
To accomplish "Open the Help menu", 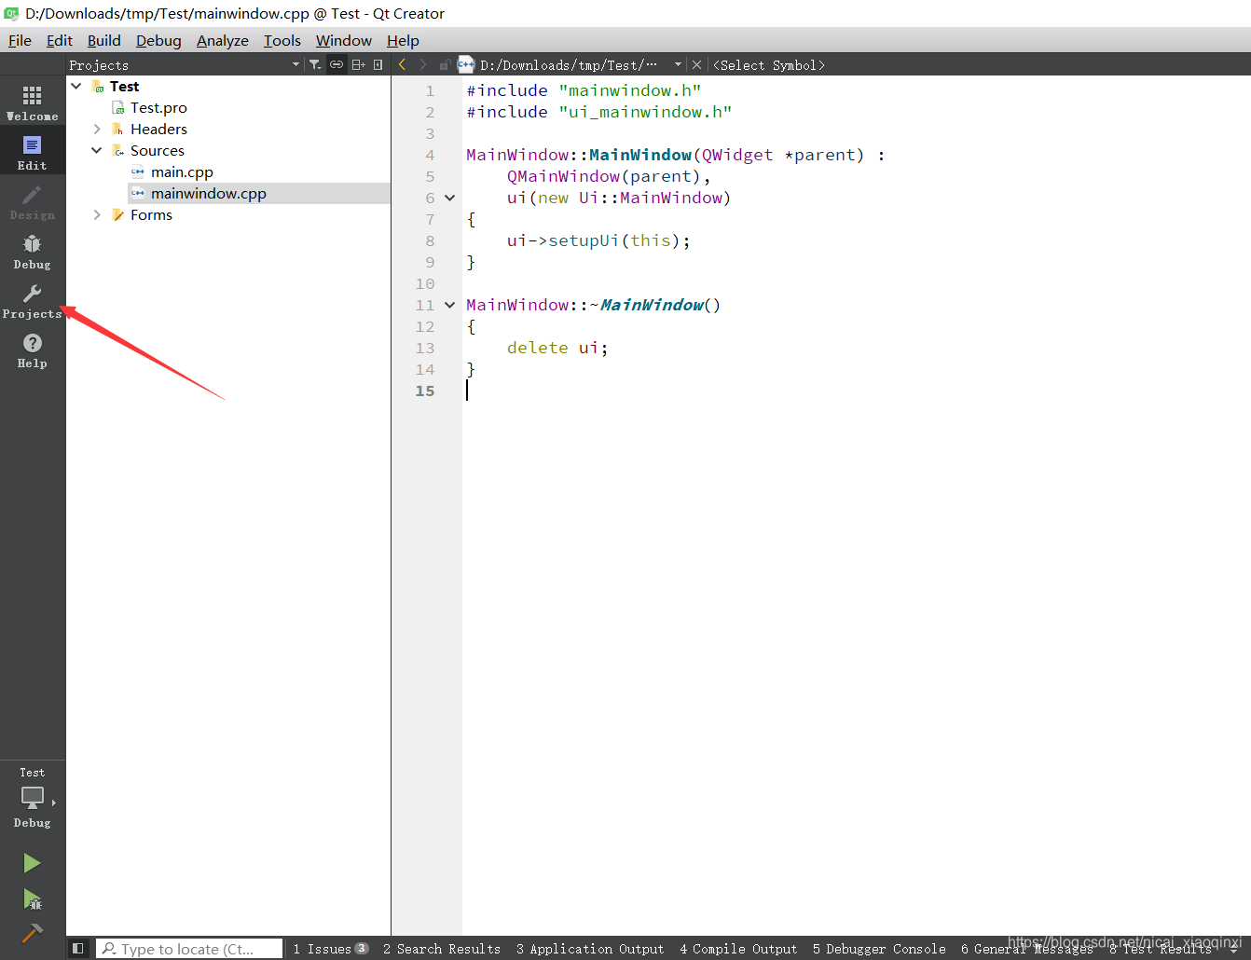I will (x=403, y=40).
